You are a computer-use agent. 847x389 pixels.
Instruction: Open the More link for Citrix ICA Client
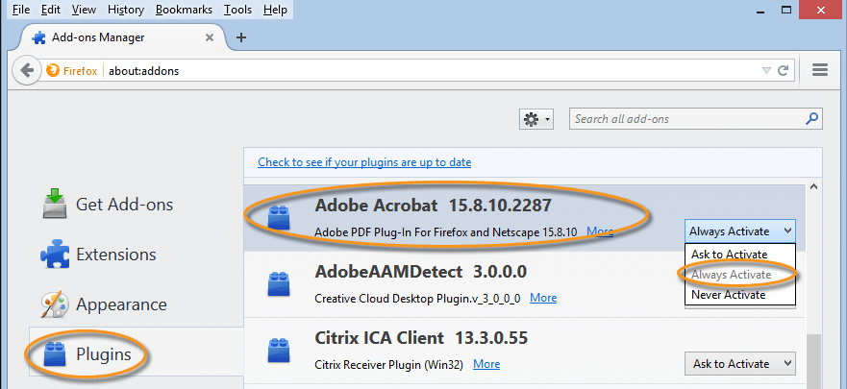click(486, 364)
